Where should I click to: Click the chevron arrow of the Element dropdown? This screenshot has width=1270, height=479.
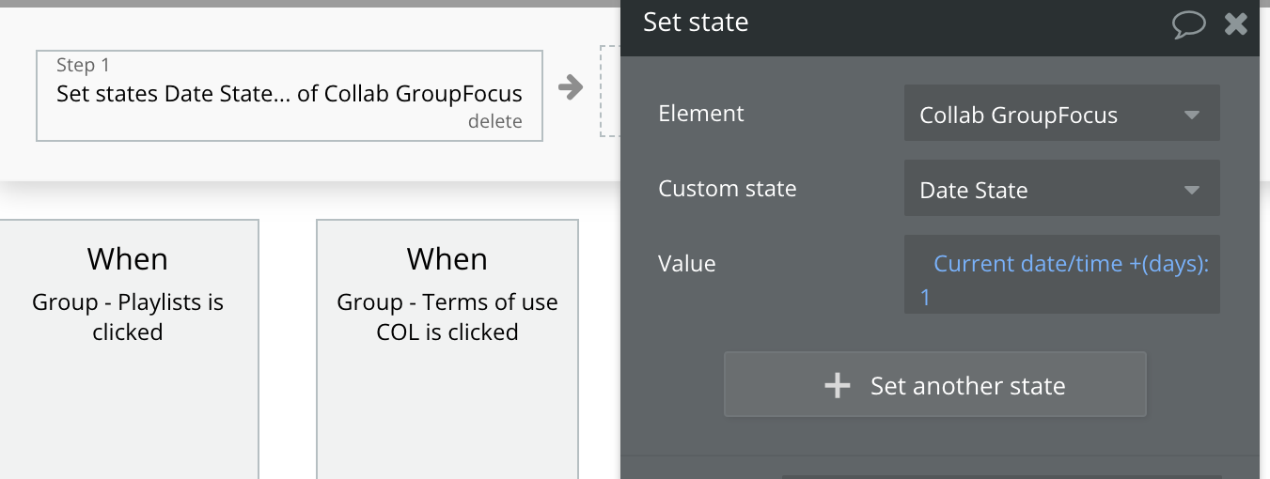click(1192, 115)
